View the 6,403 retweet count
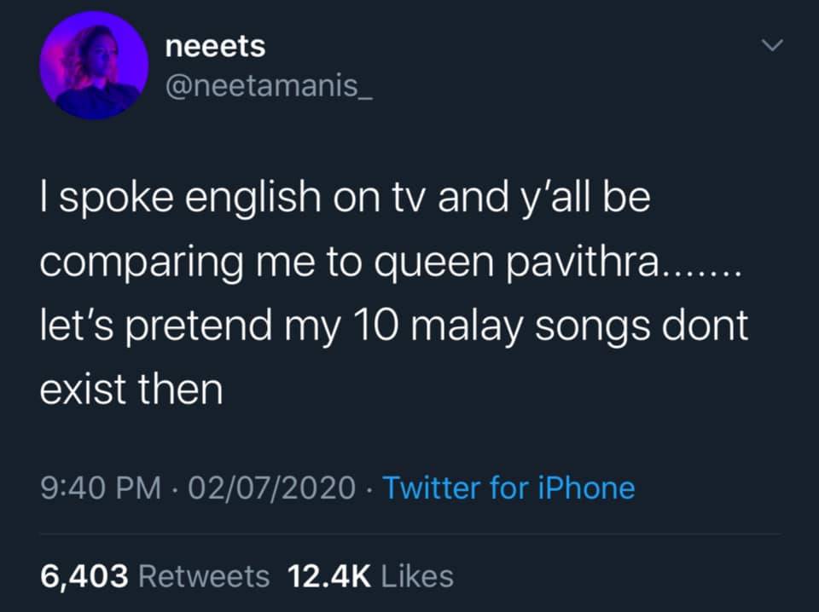The image size is (819, 612). point(84,576)
